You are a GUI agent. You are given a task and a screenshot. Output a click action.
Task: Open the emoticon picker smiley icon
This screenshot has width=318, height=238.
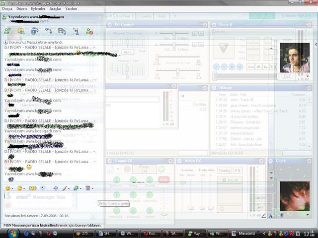(x=7, y=188)
